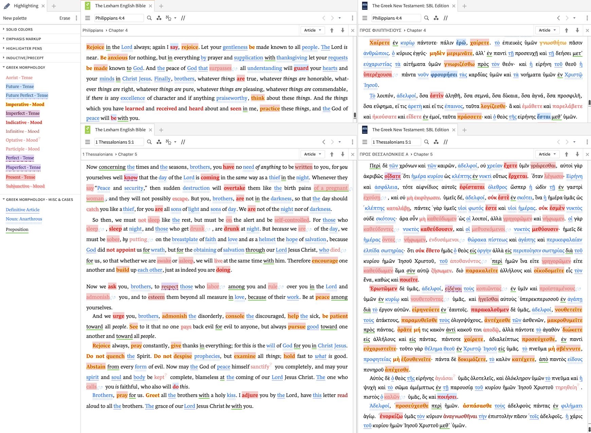Viewport: 591px width, 433px height.
Task: Apply Present - Tense highlight style
Action: 20,177
